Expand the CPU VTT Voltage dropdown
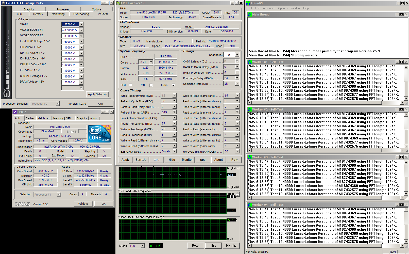Screen dimensions: 409x254 point(81,76)
